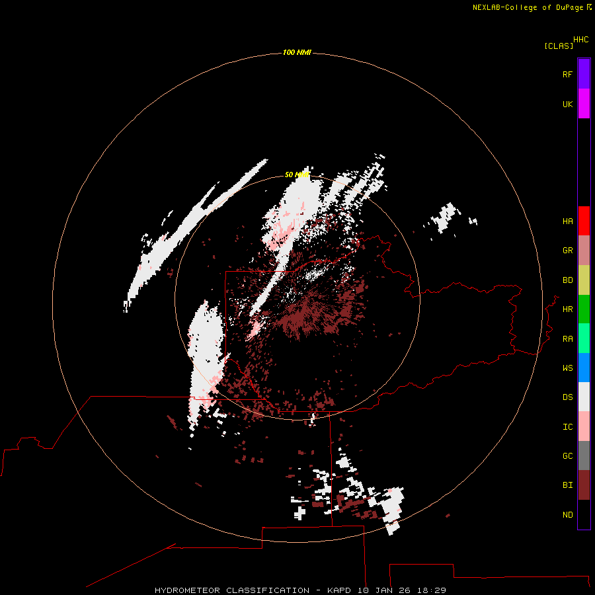595x595 pixels.
Task: Click the NEXLAB-College of DuPage credit text
Action: [x=528, y=7]
